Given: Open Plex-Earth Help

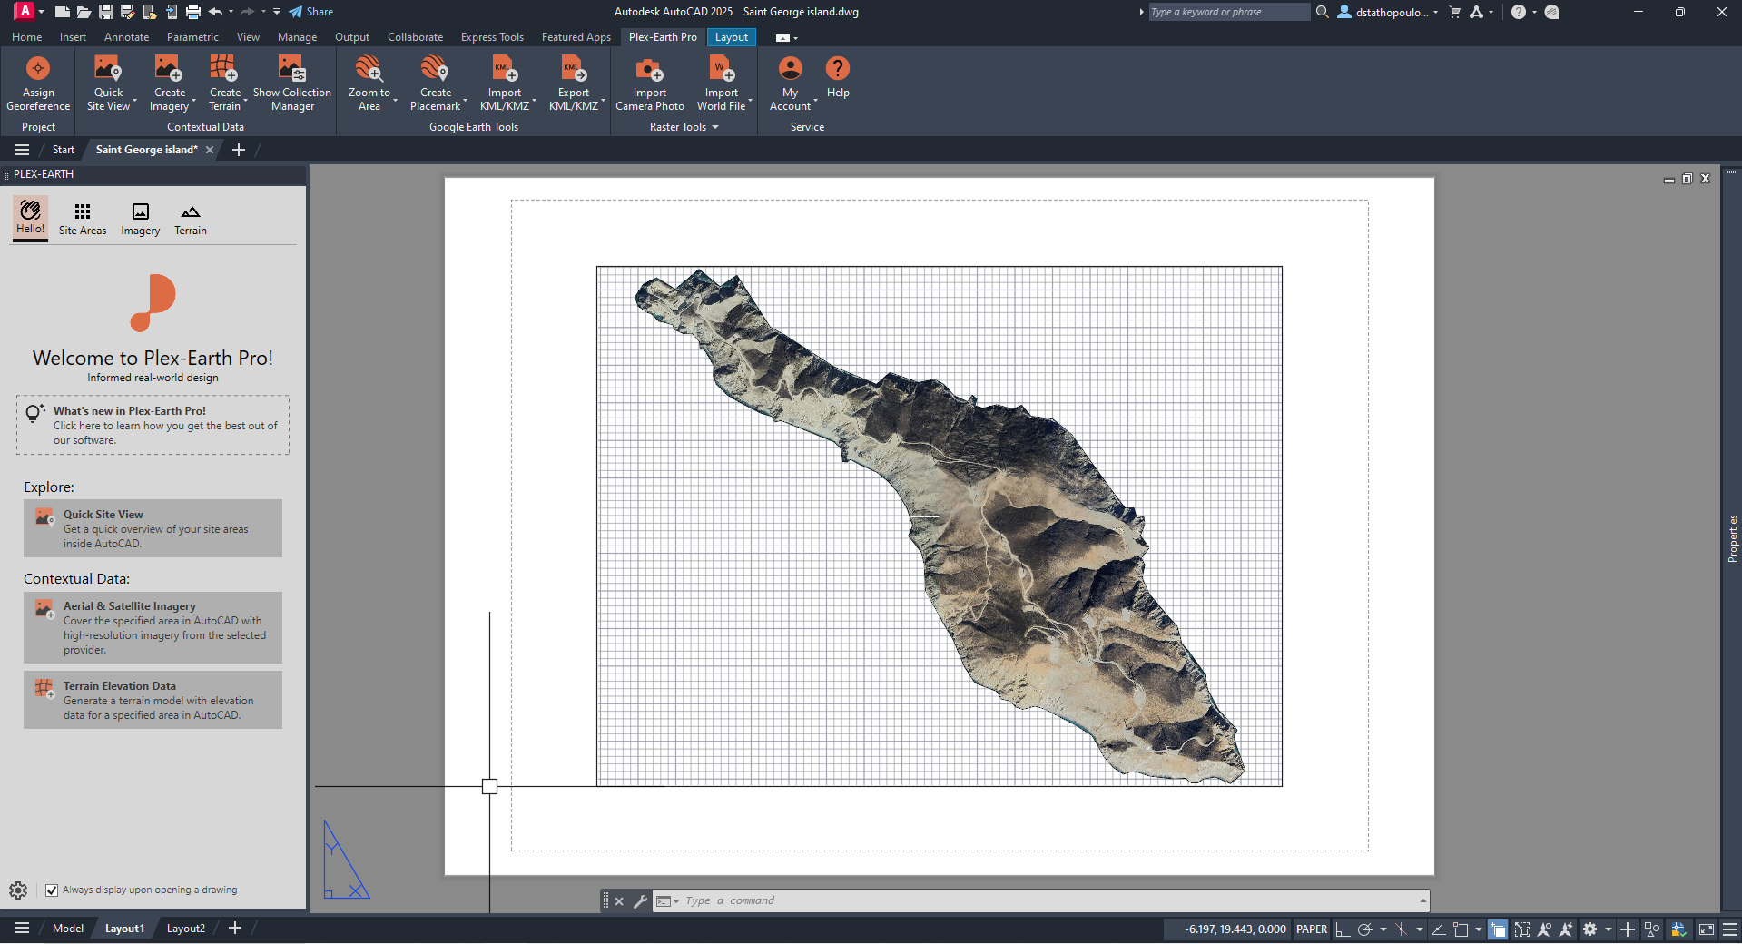Looking at the screenshot, I should 838,77.
